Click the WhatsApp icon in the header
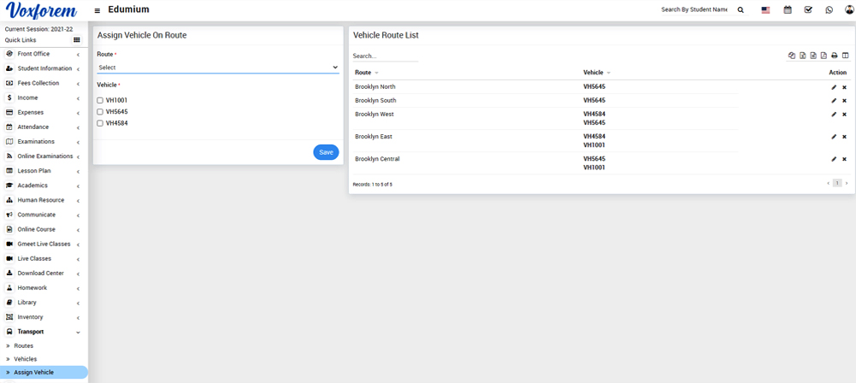This screenshot has height=383, width=856. (x=829, y=10)
